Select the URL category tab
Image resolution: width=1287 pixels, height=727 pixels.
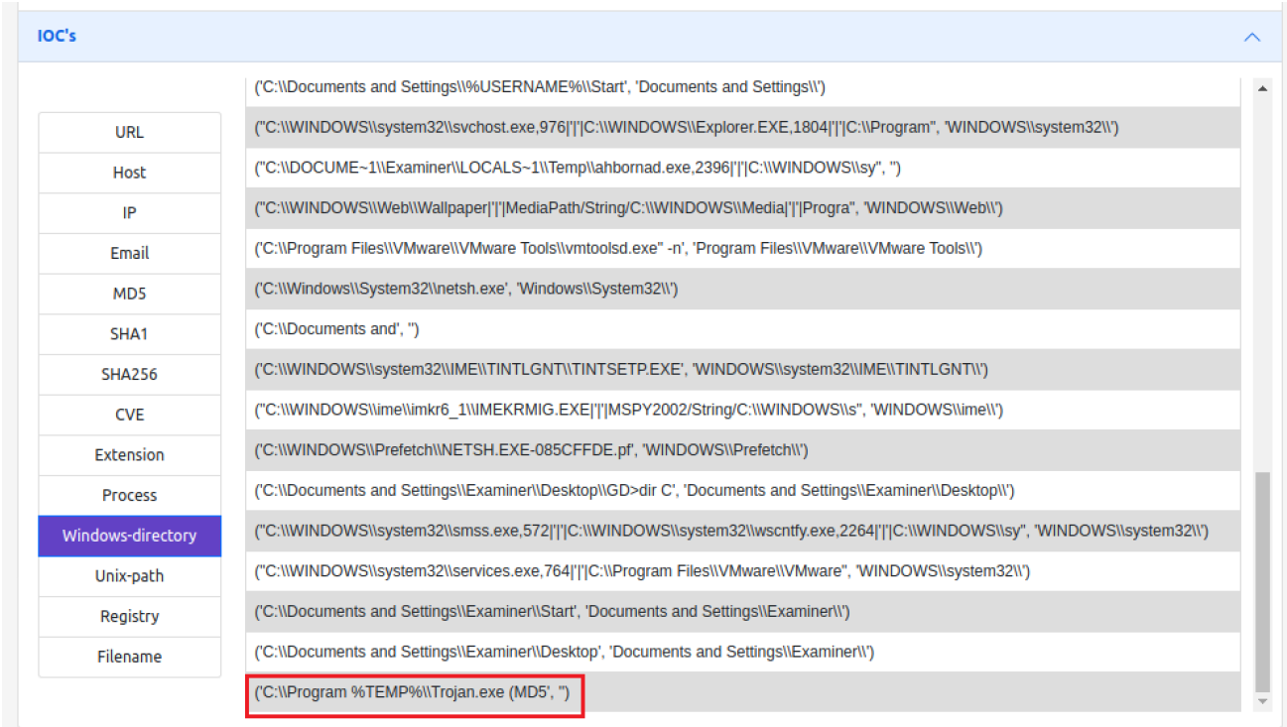pos(129,132)
